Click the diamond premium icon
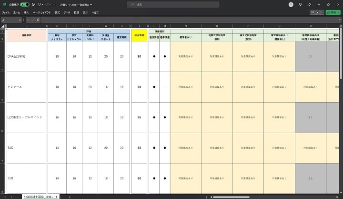343x199 pixels. point(300,4)
